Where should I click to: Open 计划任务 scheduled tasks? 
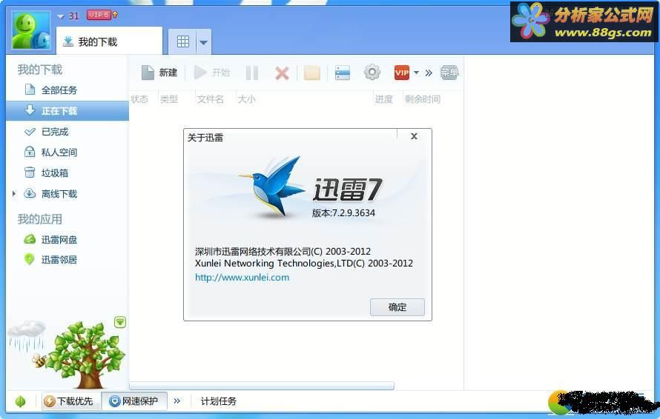click(x=219, y=401)
